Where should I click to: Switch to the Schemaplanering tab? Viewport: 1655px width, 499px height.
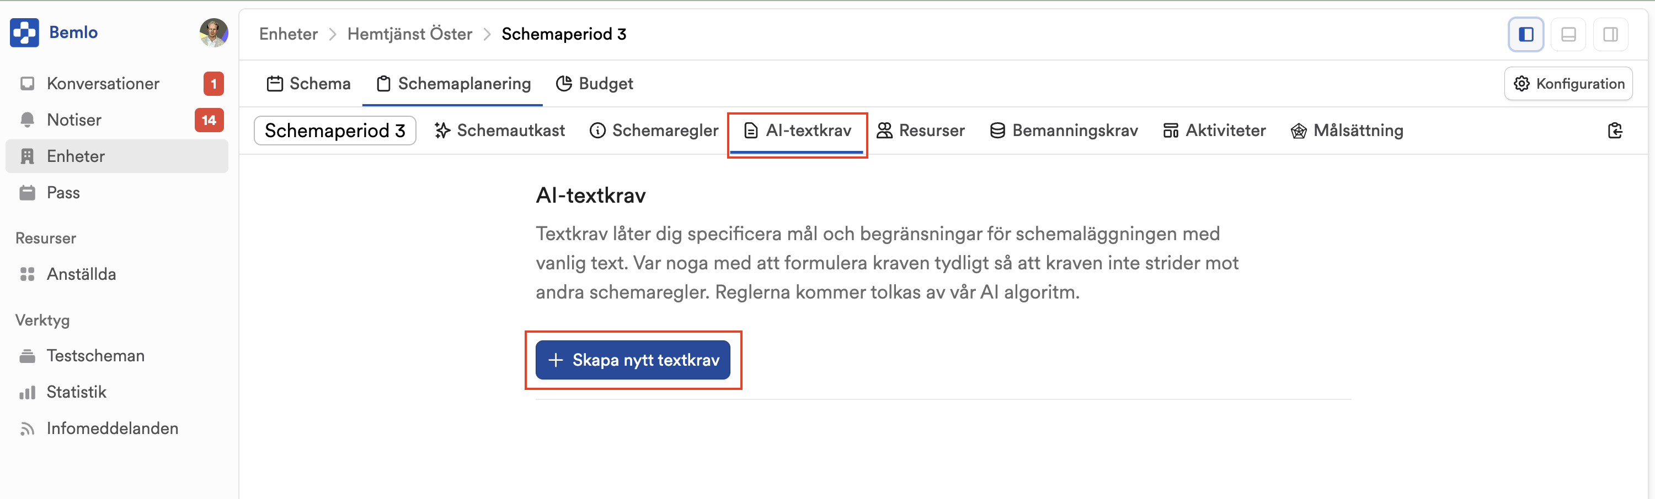(453, 83)
